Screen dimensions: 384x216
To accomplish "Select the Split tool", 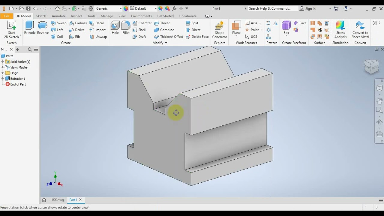I will 192,23.
